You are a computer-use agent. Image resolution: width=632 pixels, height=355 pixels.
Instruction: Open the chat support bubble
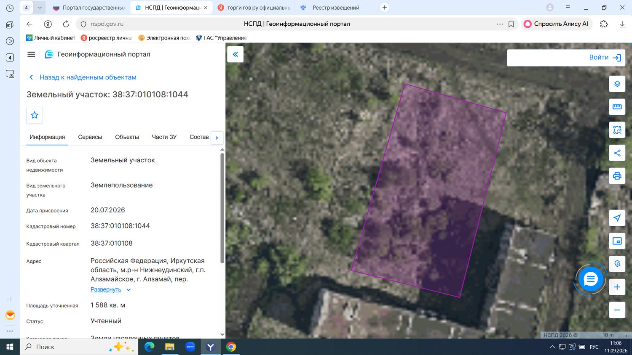(591, 279)
